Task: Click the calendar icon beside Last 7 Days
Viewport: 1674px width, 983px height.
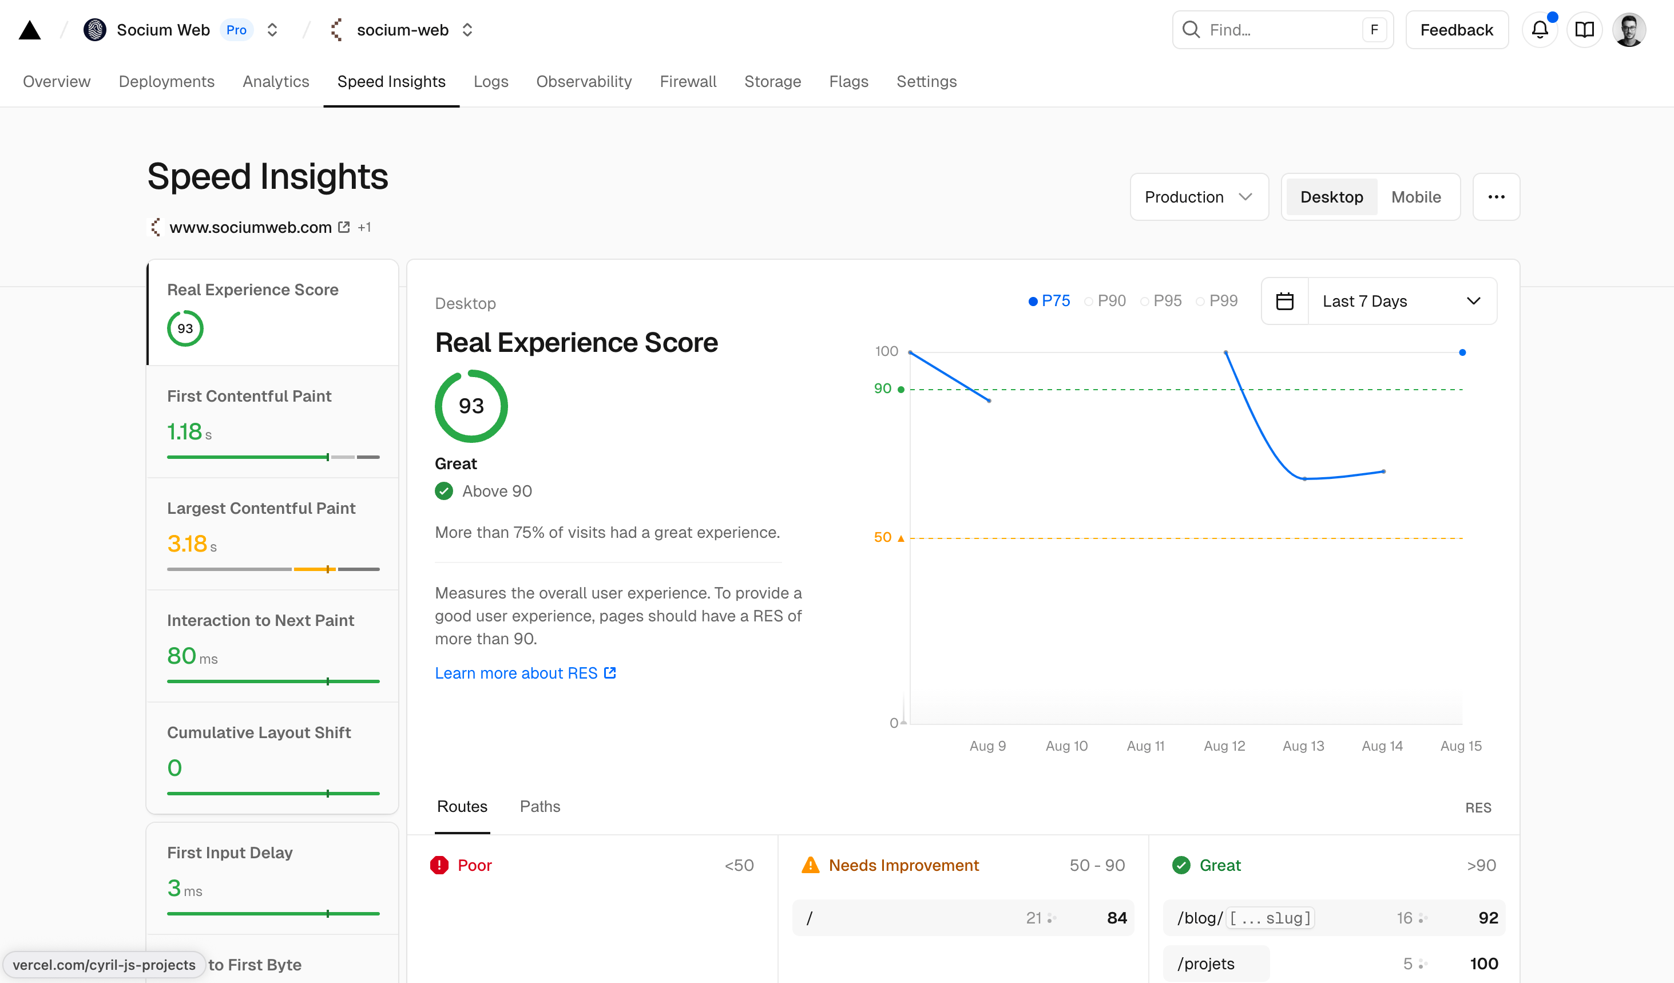Action: pos(1285,300)
